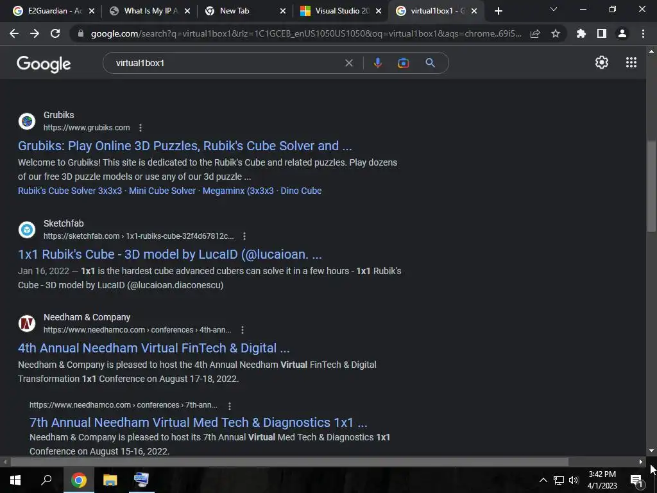
Task: Open Grubiks Play Online 3D Puzzles link
Action: click(x=185, y=146)
